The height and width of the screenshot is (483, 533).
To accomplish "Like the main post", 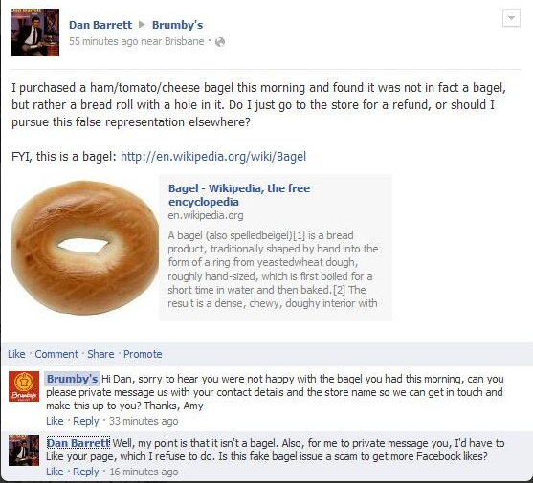I will coord(16,354).
